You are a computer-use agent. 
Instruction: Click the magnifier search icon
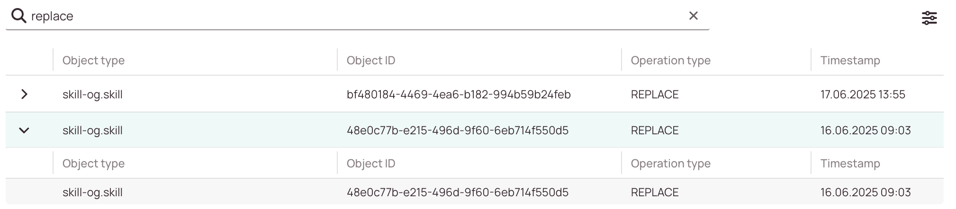[x=18, y=16]
